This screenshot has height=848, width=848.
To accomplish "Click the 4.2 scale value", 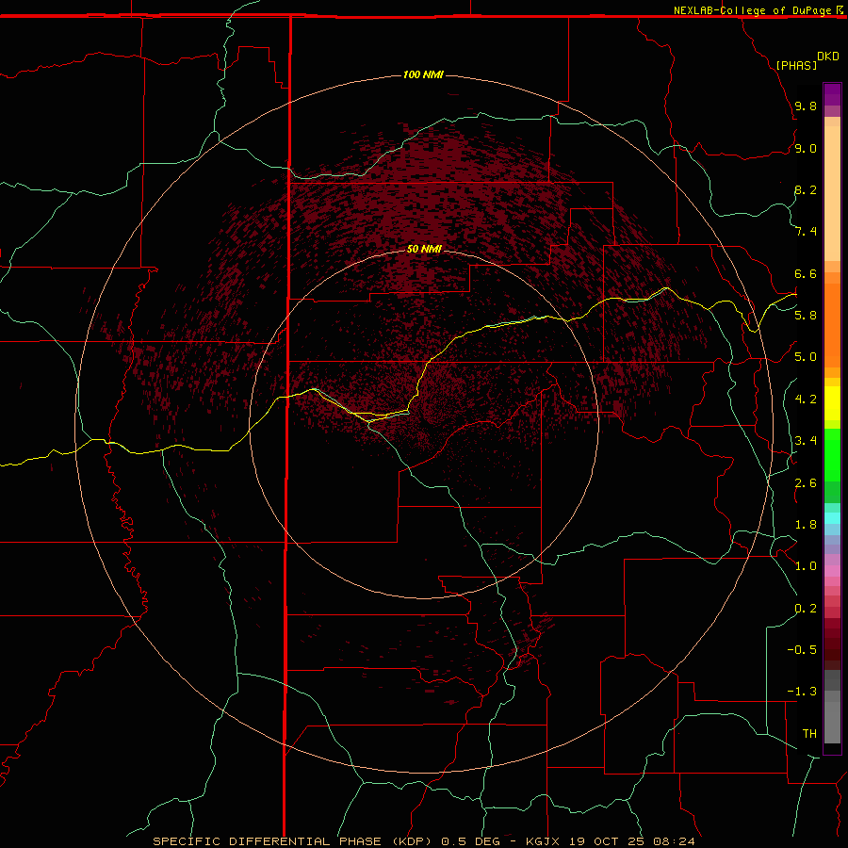I will click(x=806, y=400).
